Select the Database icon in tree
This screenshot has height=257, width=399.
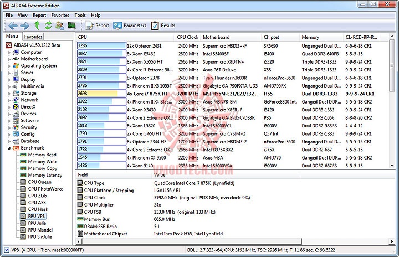[16, 141]
